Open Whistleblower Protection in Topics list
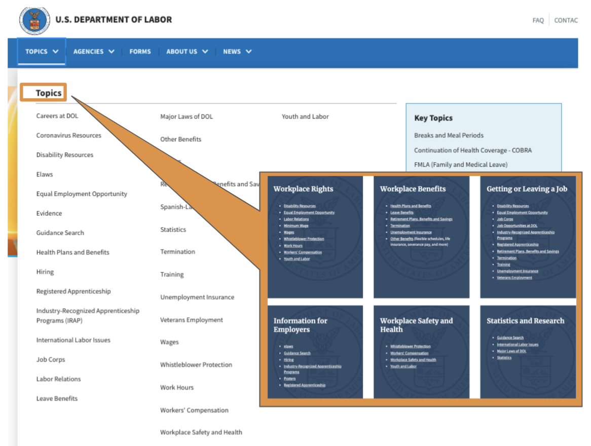591x446 pixels. pos(196,364)
